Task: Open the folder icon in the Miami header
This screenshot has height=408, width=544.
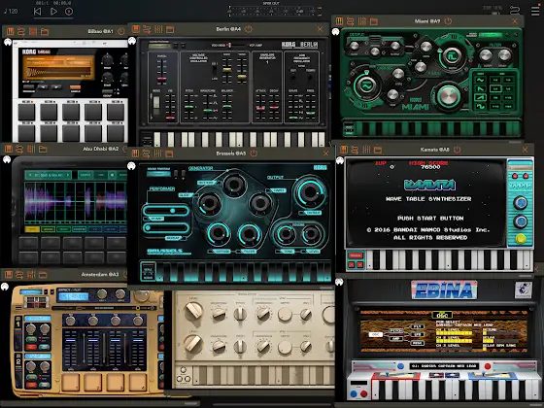Action: click(374, 21)
